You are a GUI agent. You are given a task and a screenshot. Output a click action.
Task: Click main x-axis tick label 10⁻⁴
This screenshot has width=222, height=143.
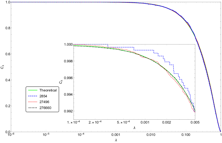pyautogui.click(x=81, y=135)
